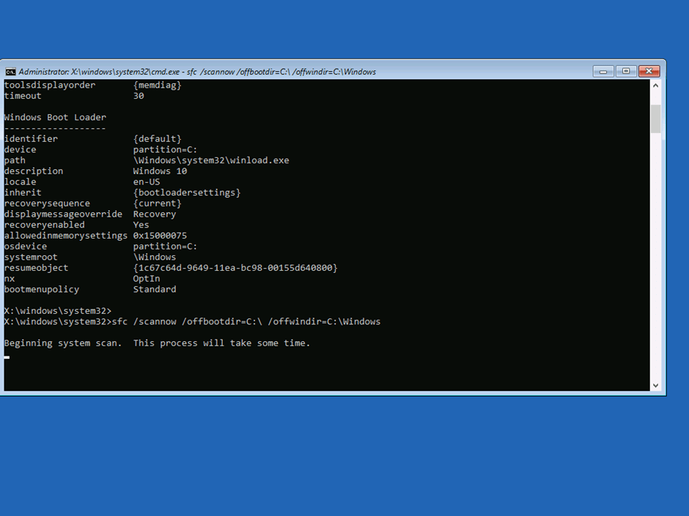Click the vertical scrollbar thumb
This screenshot has height=516, width=689.
click(655, 119)
